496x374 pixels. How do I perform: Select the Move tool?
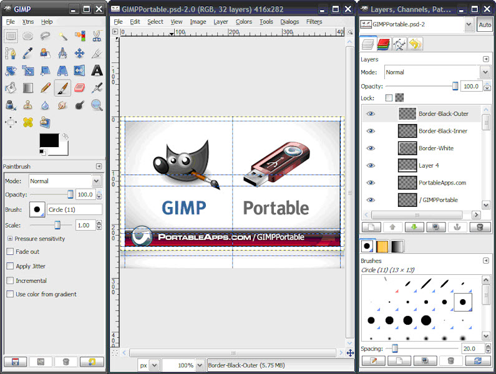pos(80,53)
